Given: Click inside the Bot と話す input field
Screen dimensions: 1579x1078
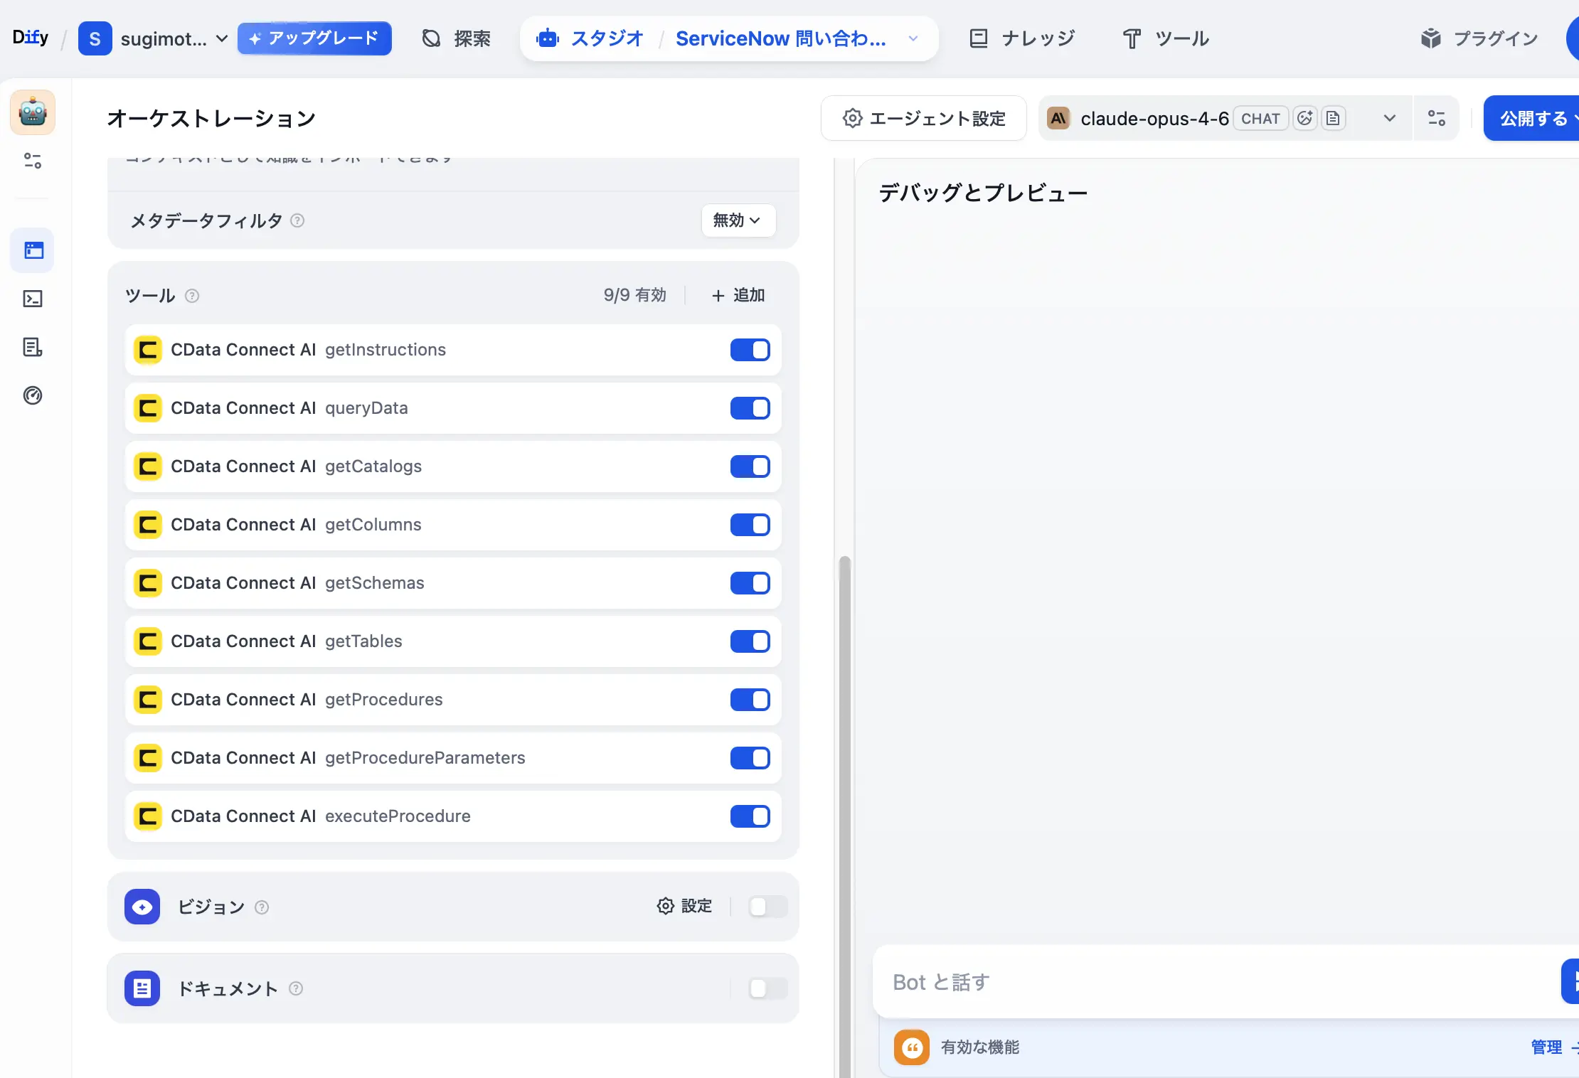Looking at the screenshot, I should [1138, 982].
